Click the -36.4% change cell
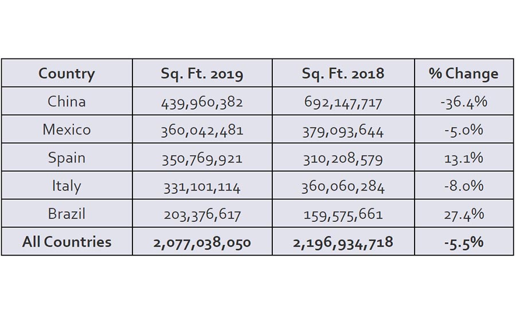 coord(463,103)
